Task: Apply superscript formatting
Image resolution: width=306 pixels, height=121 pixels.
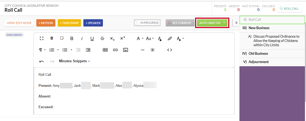Action: pyautogui.click(x=122, y=38)
